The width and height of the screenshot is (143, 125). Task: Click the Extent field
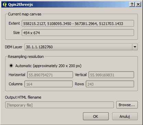78,23
